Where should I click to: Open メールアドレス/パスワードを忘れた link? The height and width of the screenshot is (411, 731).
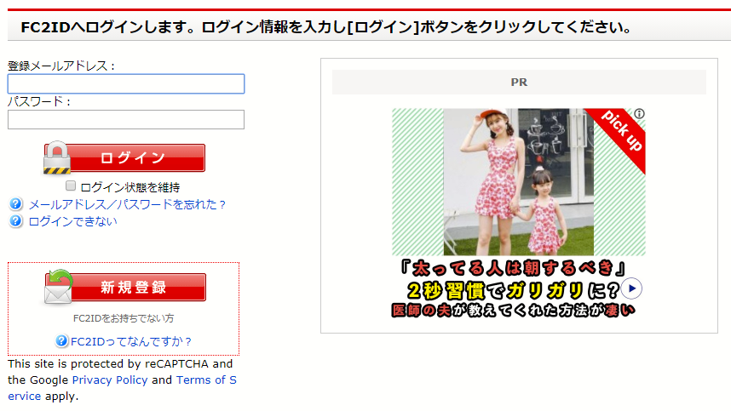(127, 204)
